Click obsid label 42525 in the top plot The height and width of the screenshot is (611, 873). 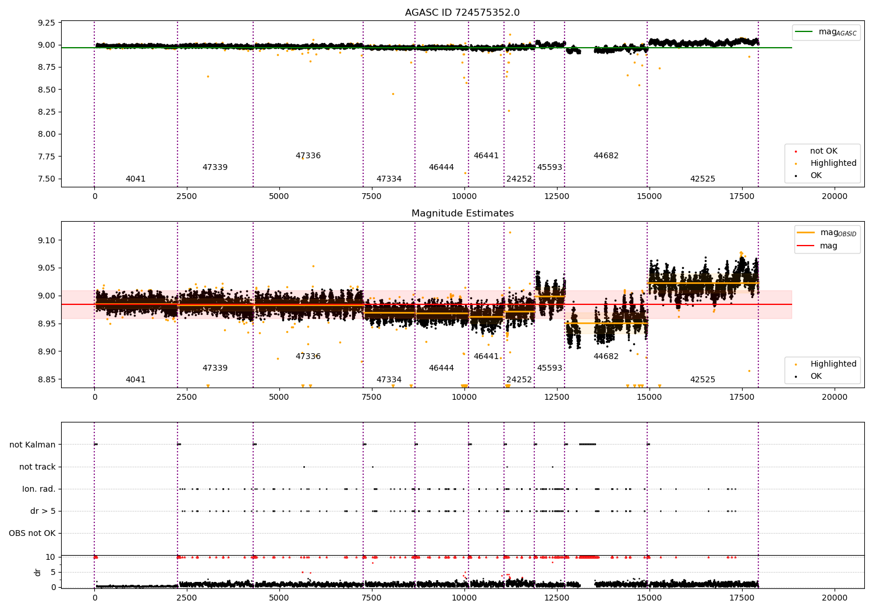point(702,179)
